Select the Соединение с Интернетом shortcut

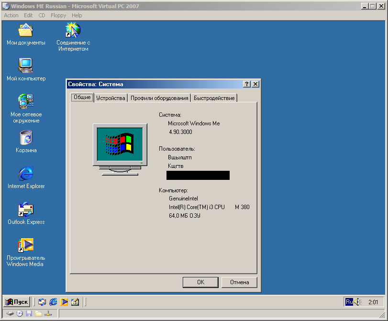pyautogui.click(x=73, y=37)
